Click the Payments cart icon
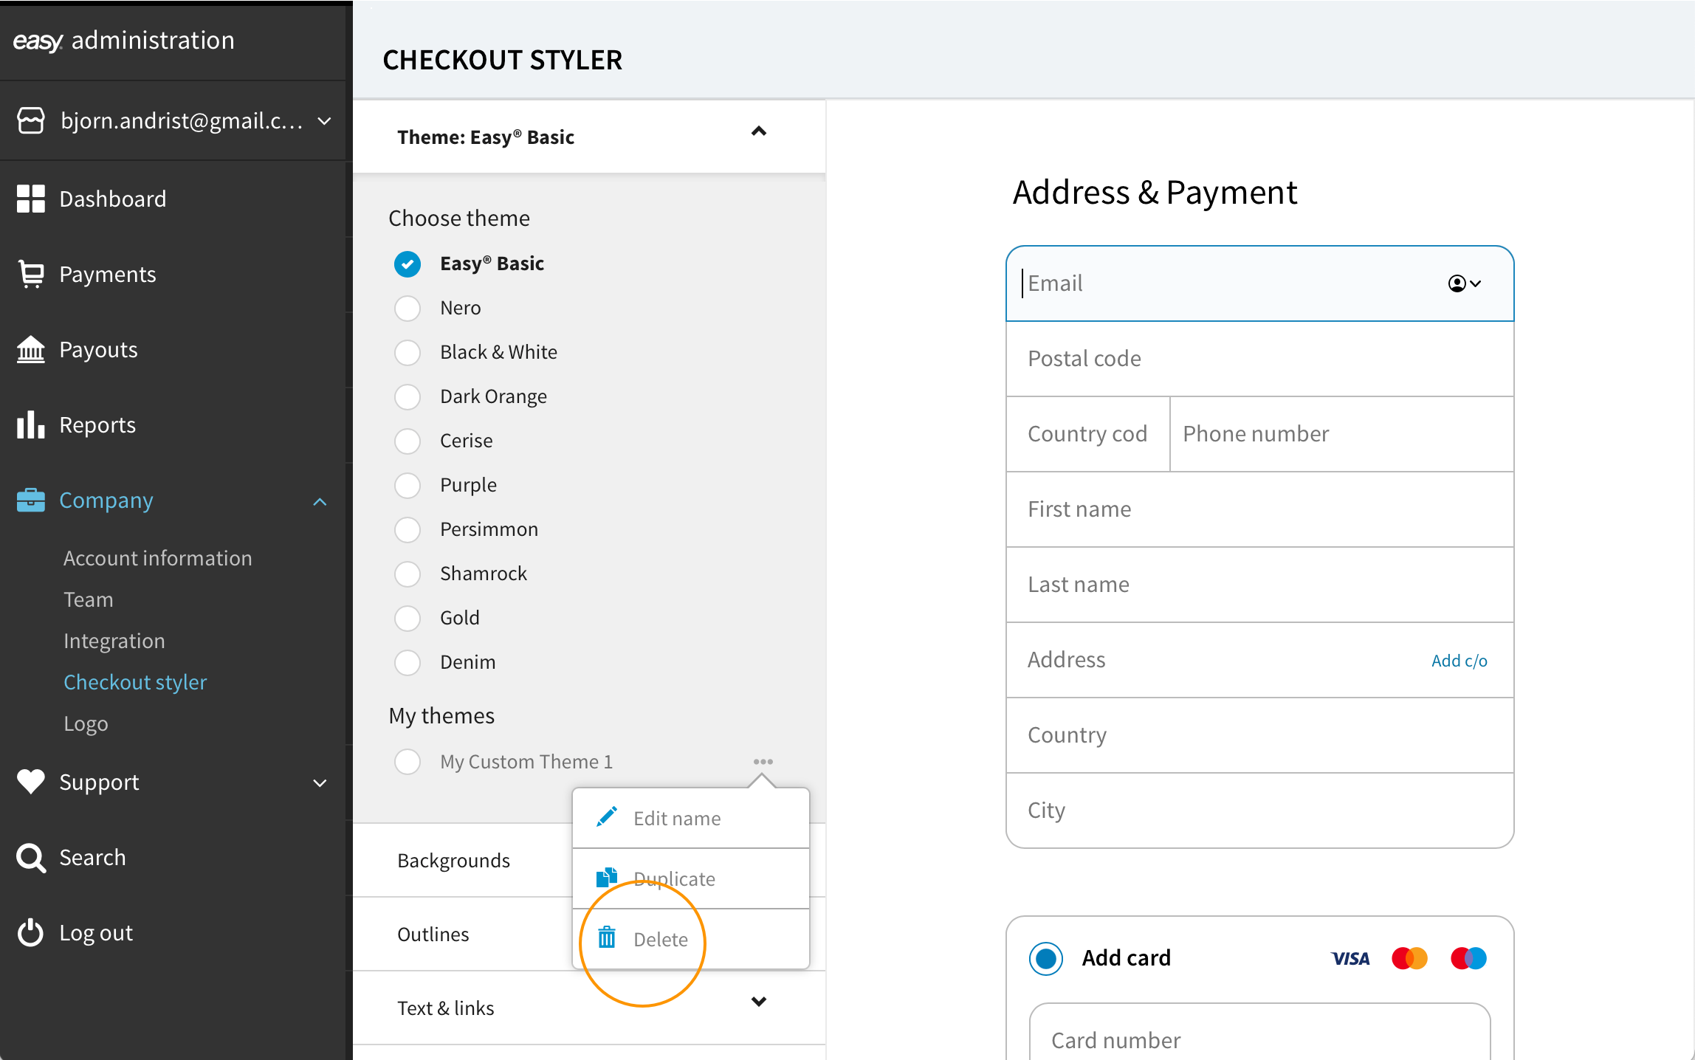Viewport: 1695px width, 1060px height. click(31, 274)
